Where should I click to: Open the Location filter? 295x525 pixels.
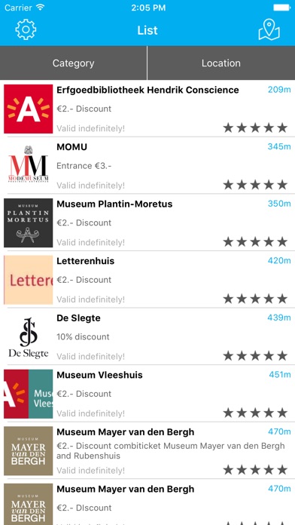(221, 63)
